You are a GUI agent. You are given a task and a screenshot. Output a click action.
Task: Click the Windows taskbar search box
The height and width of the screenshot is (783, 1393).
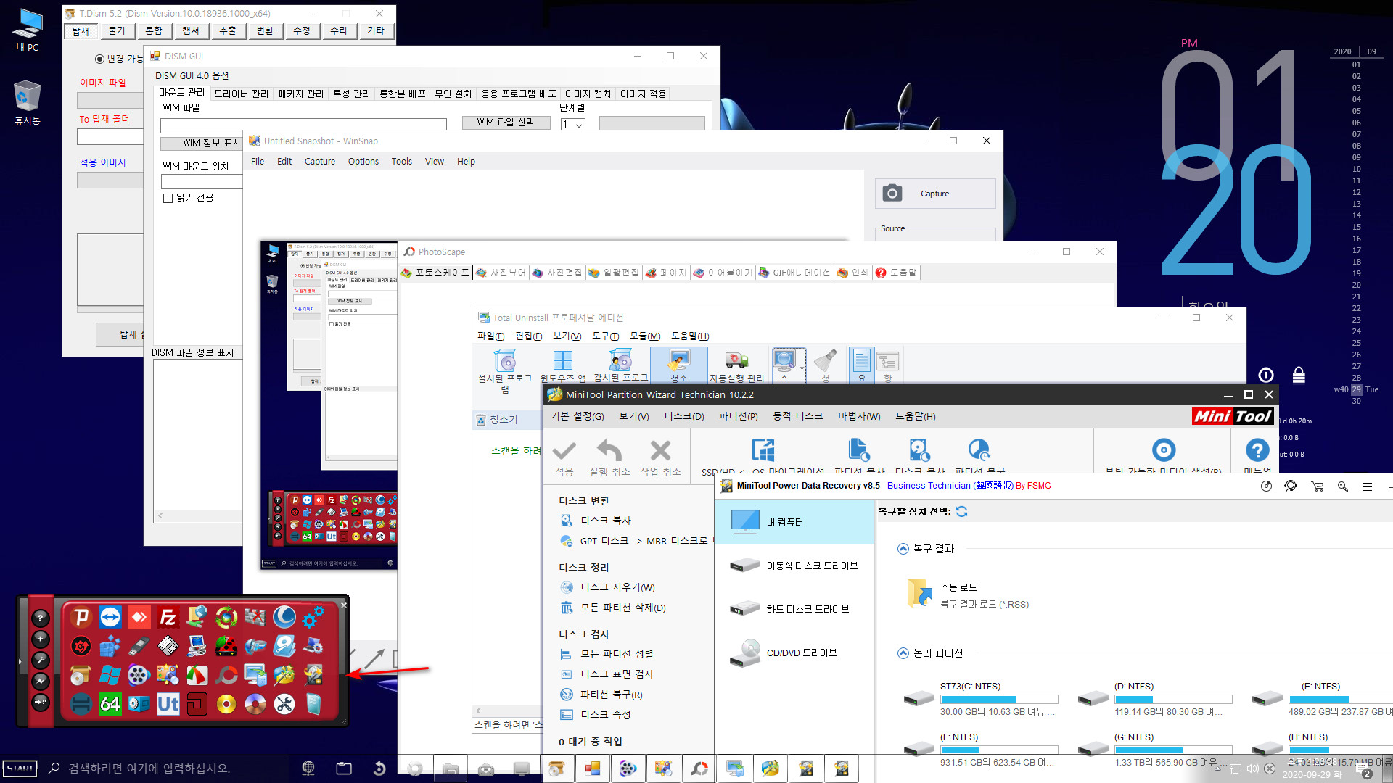165,768
